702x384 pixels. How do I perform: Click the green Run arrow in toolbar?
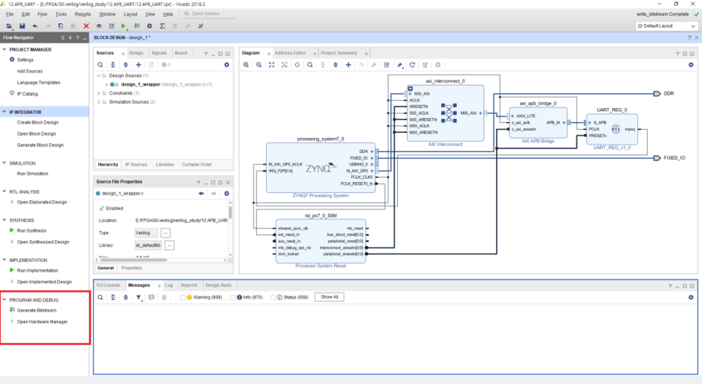pyautogui.click(x=124, y=26)
